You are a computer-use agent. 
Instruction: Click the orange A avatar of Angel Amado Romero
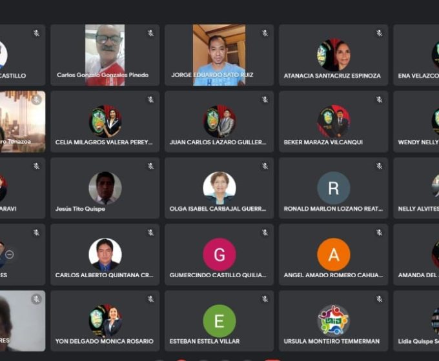[x=334, y=255]
